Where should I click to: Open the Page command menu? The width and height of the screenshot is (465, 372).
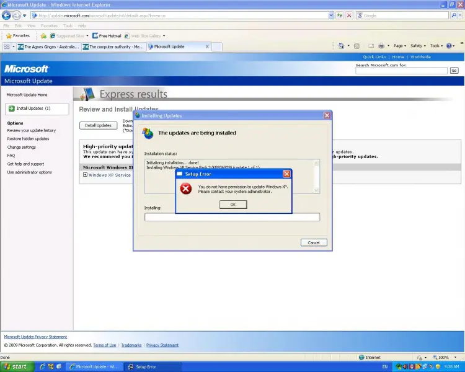point(400,46)
